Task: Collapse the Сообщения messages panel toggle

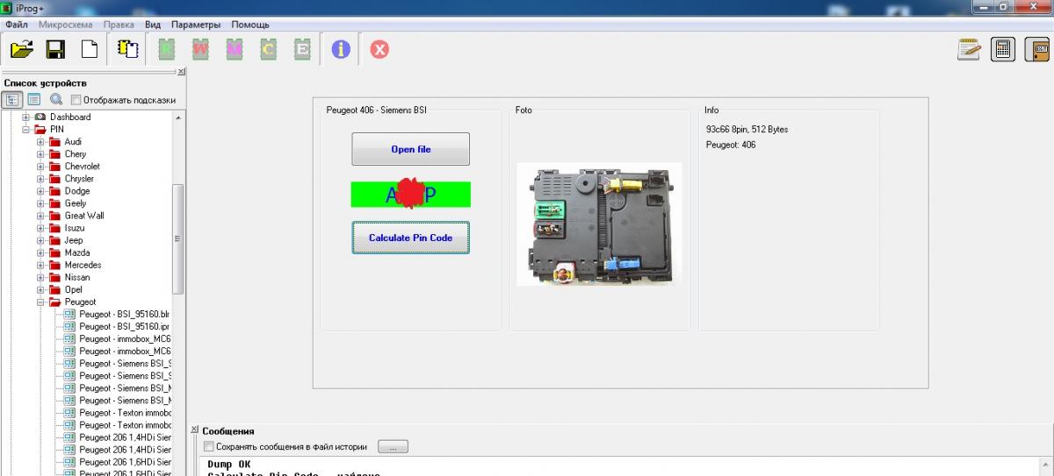Action: point(194,430)
